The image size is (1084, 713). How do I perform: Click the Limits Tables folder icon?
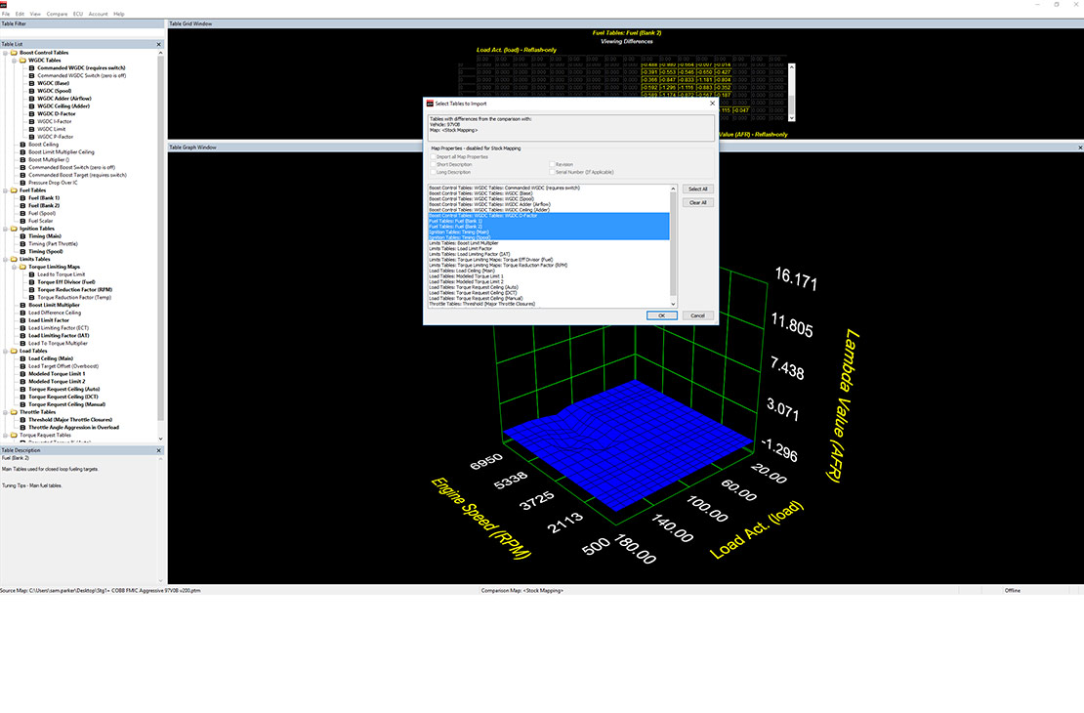tap(14, 259)
